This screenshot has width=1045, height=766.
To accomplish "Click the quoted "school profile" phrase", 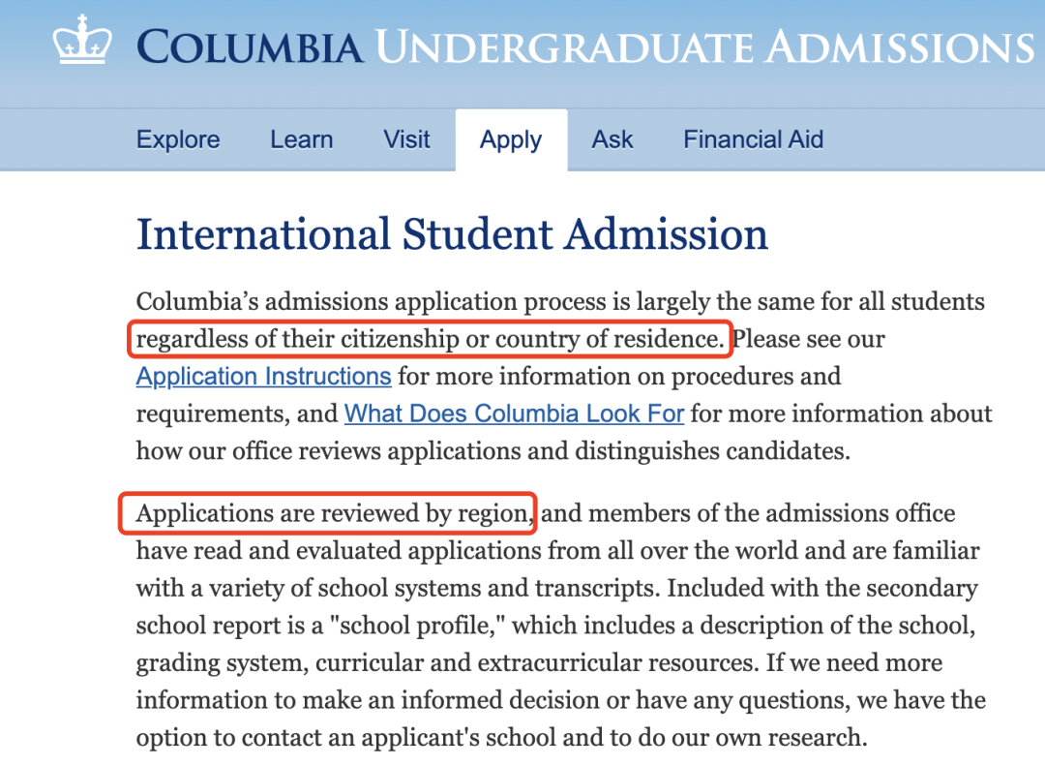I will (416, 626).
